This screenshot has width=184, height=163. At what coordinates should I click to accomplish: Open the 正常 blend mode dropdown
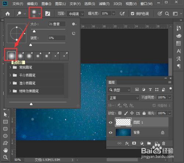coord(123,98)
